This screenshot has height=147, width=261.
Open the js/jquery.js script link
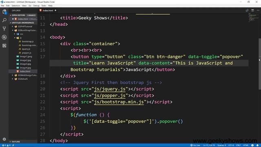pos(110,89)
